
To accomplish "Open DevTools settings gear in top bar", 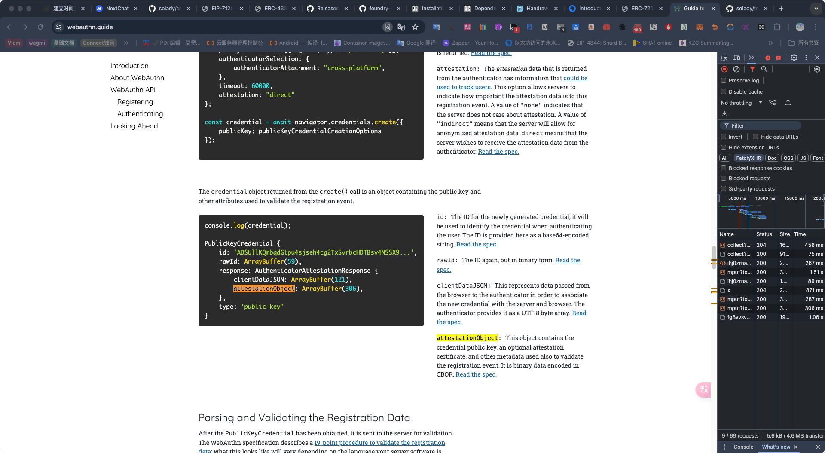I will click(x=794, y=58).
